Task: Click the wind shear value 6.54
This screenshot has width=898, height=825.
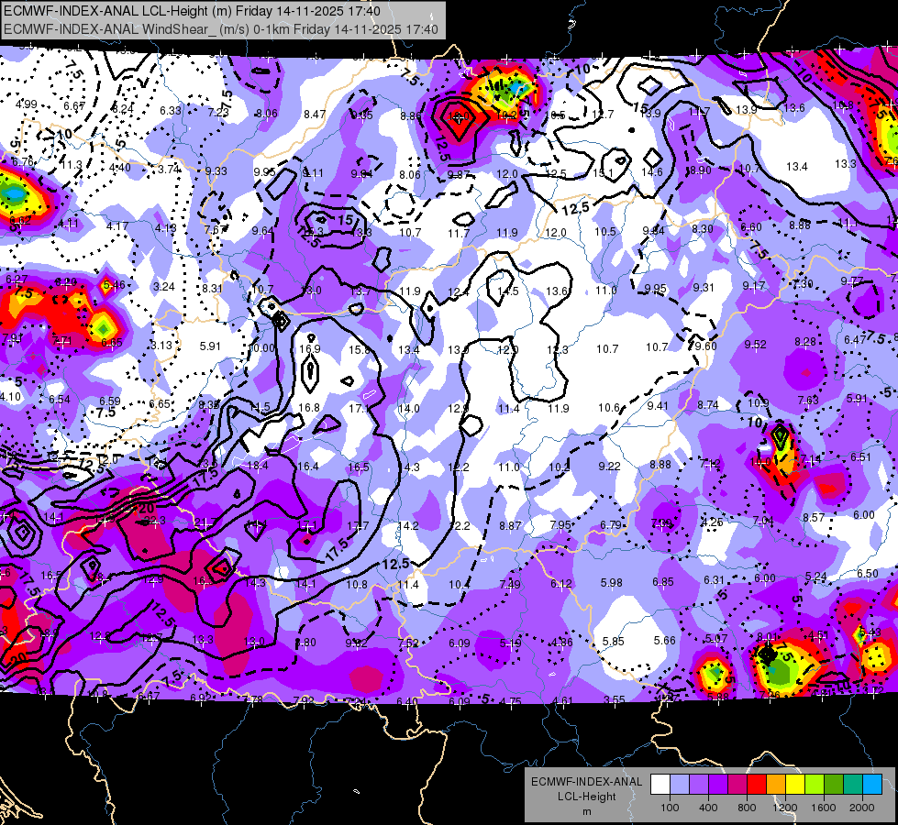Action: click(x=60, y=399)
